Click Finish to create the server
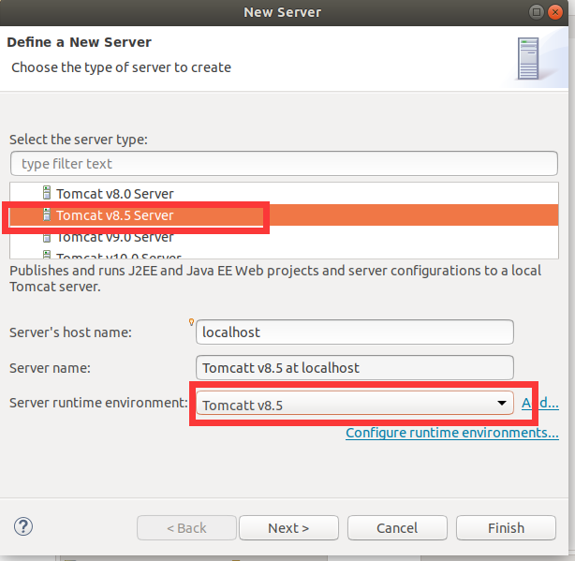 coord(506,528)
